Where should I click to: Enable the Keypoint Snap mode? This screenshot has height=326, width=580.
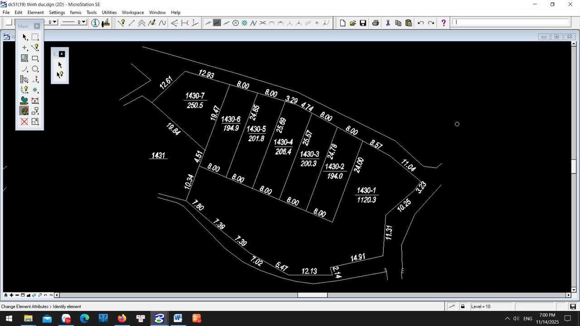(x=217, y=23)
